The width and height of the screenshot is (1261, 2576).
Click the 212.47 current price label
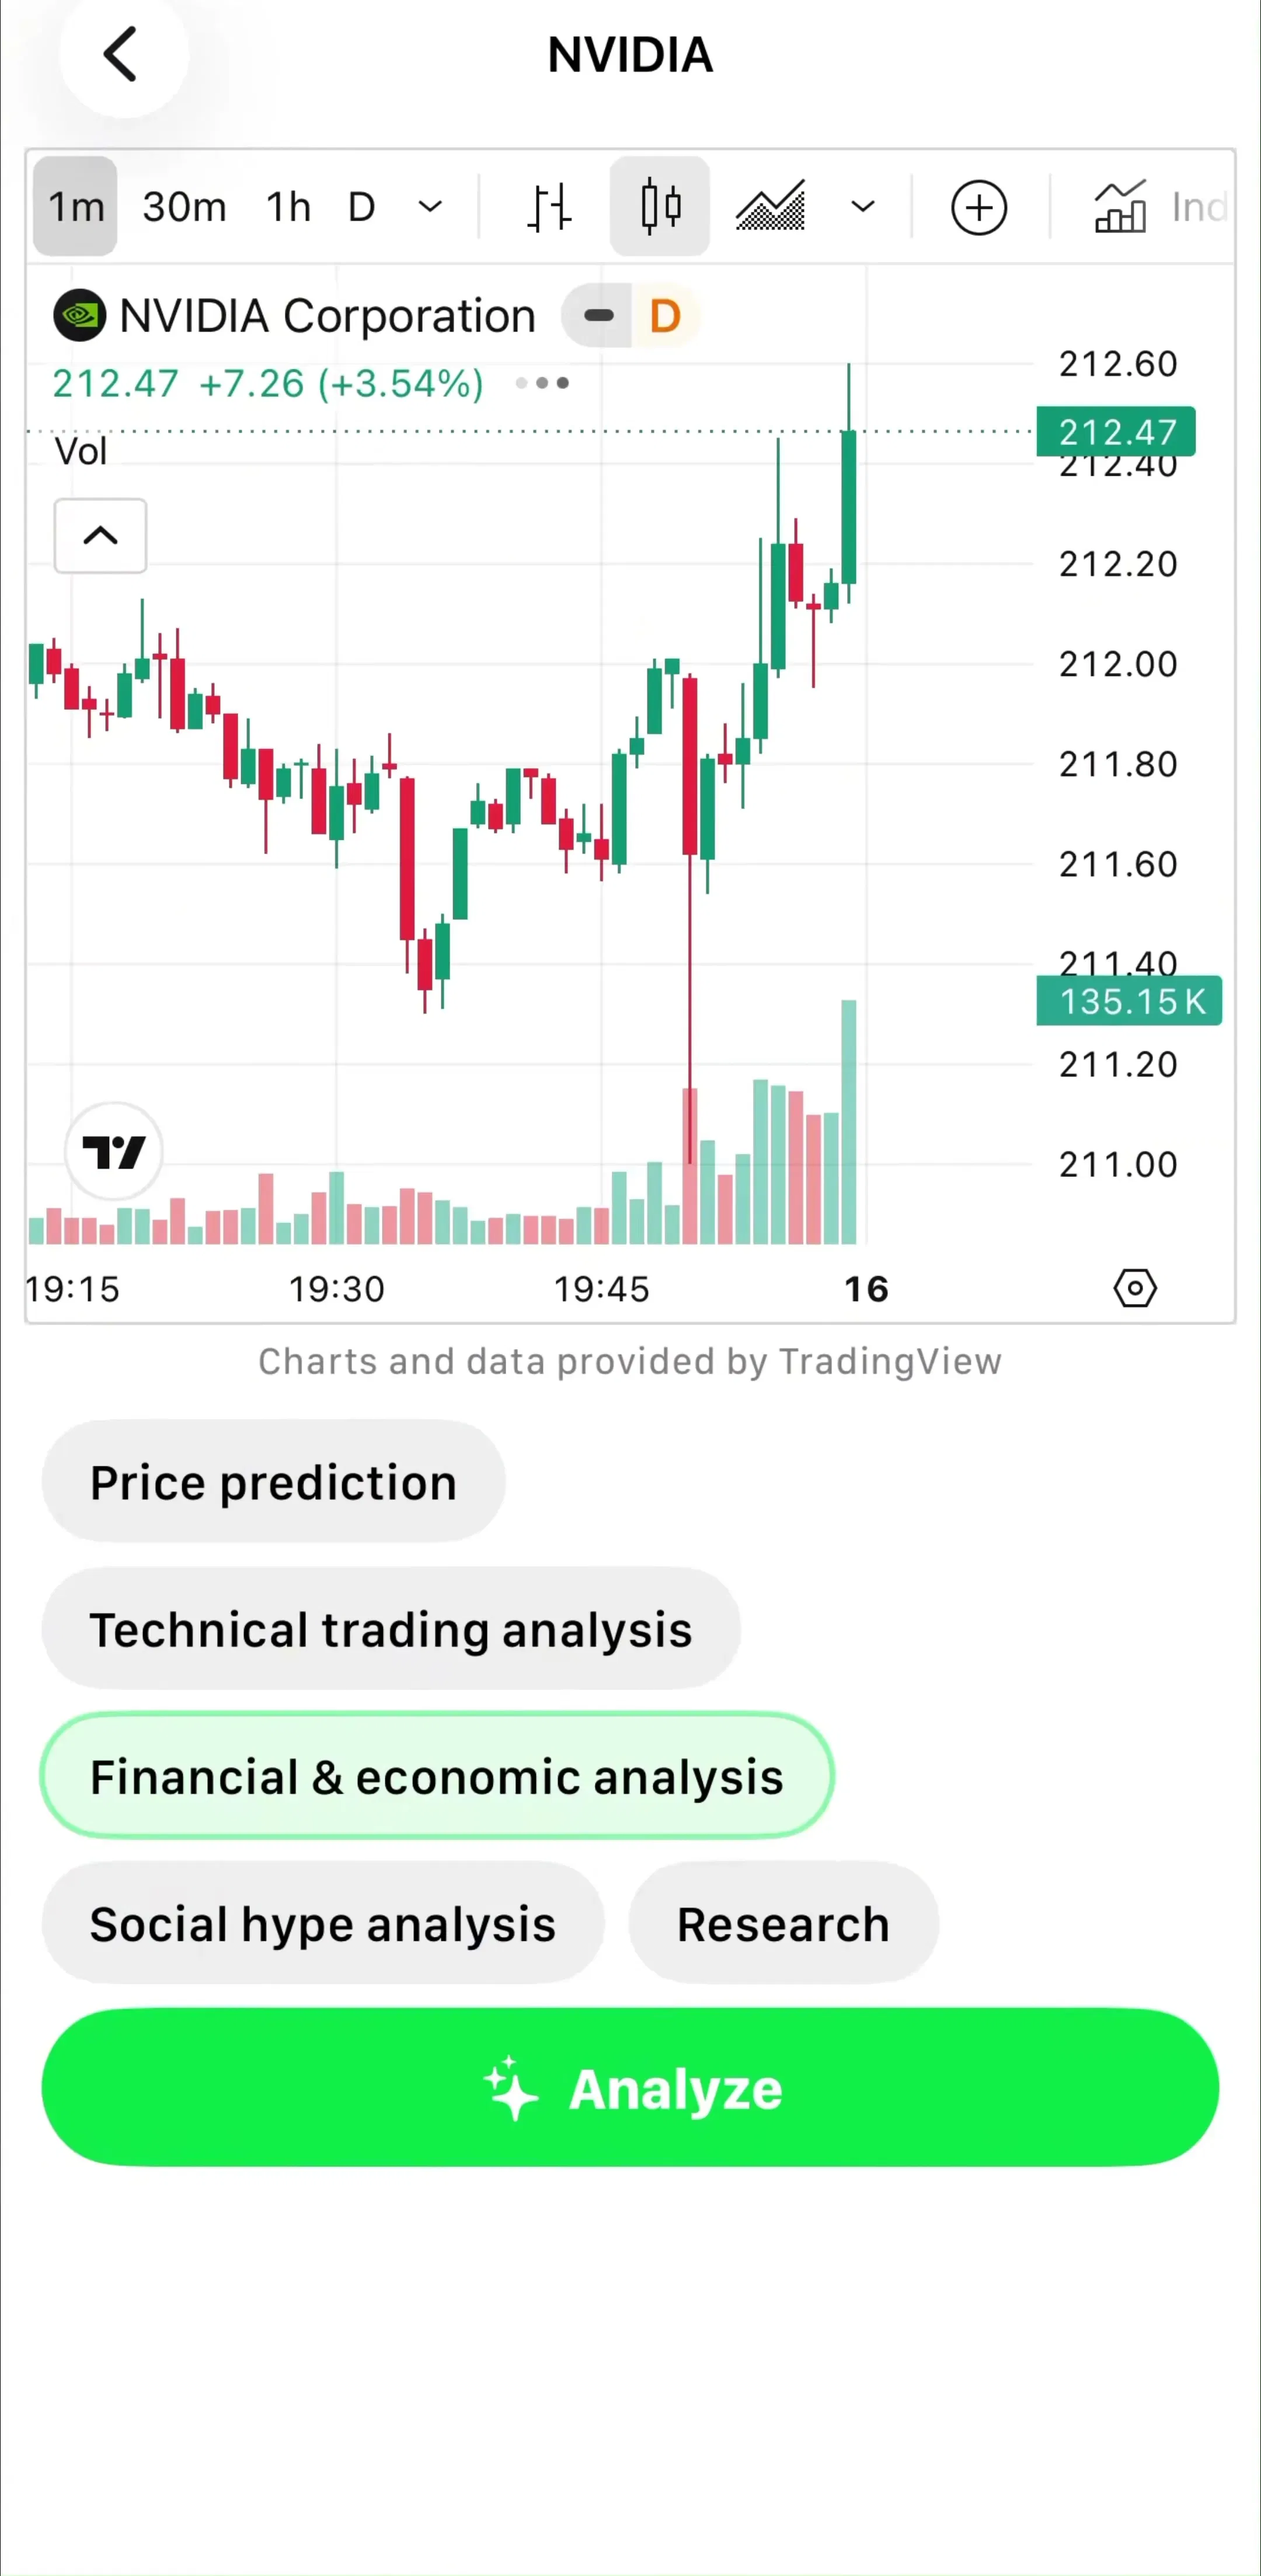point(1116,432)
